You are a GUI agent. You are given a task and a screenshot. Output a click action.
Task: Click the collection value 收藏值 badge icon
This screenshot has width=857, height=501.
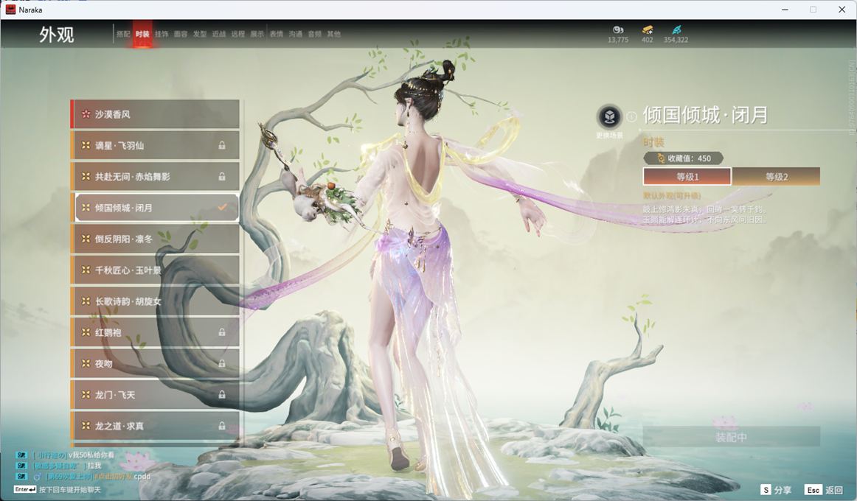coord(661,158)
